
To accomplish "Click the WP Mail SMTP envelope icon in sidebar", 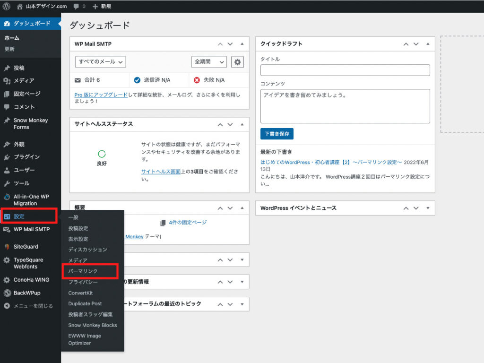I will tap(7, 229).
